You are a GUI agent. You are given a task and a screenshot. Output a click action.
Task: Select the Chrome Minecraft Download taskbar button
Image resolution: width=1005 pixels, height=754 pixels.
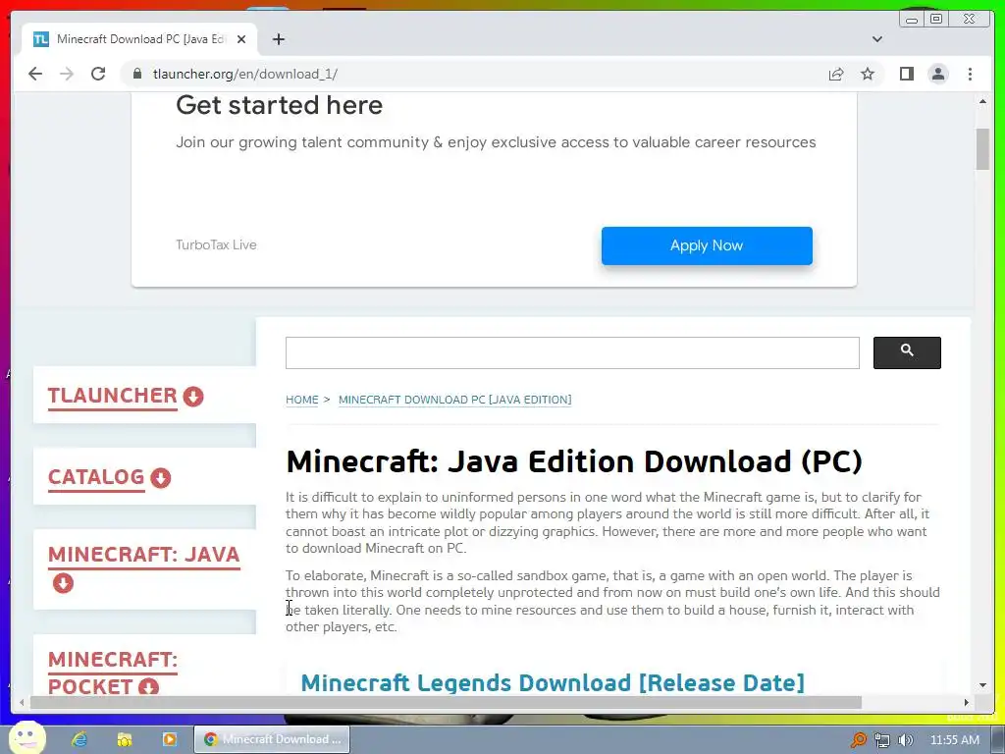point(272,739)
